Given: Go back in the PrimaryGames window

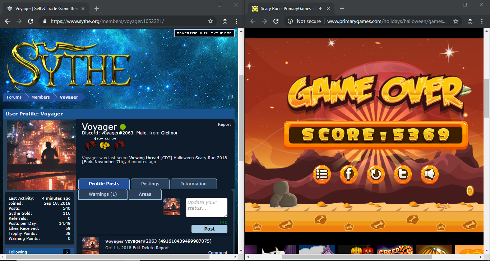Looking at the screenshot, I should [253, 21].
